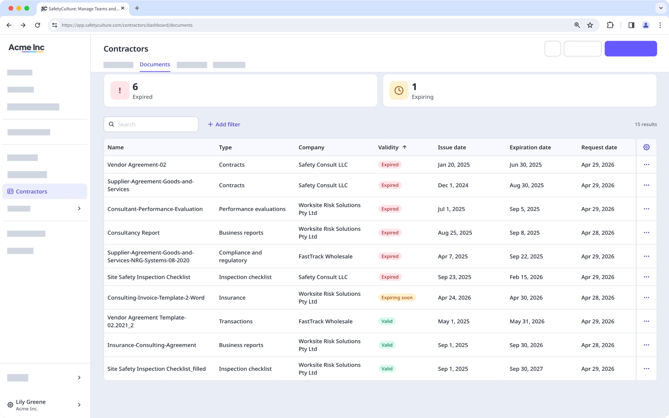The width and height of the screenshot is (669, 418).
Task: Open the 1 Expiring summary card
Action: (x=519, y=90)
